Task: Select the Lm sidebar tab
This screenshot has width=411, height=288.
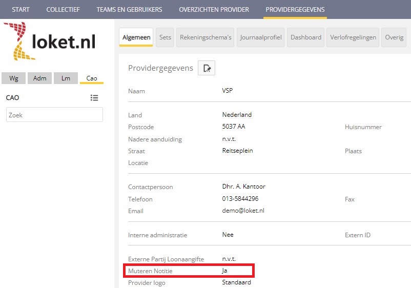Action: pos(66,78)
